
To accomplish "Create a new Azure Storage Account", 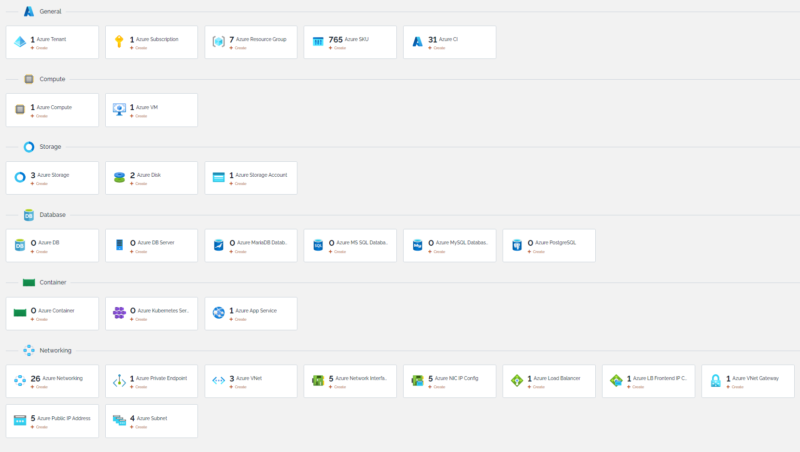I will pyautogui.click(x=238, y=184).
